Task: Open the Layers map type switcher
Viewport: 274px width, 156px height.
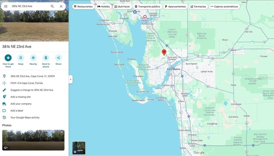Action: [x=79, y=148]
